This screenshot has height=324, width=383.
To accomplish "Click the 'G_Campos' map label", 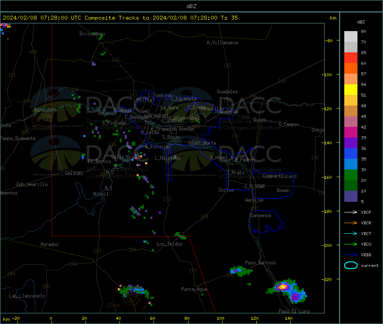I will click(289, 124).
